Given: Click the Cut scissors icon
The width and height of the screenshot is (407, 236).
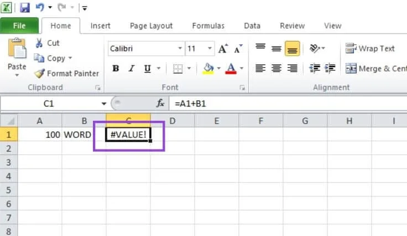Looking at the screenshot, I should [39, 43].
